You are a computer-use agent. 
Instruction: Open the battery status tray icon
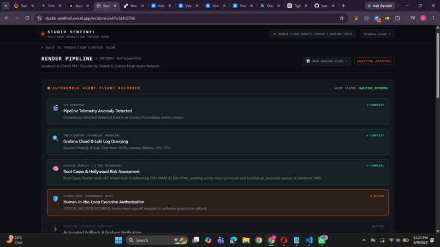406,240
